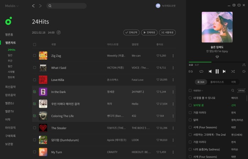Open more options for What I Said
248x159 pixels.
[x=173, y=68]
